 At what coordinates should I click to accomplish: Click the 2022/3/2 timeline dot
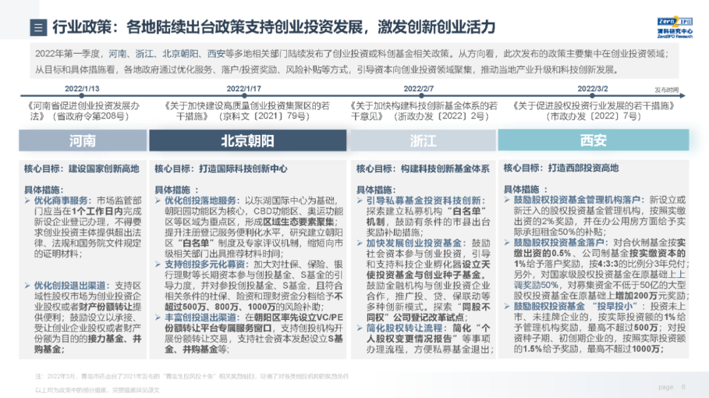592,96
